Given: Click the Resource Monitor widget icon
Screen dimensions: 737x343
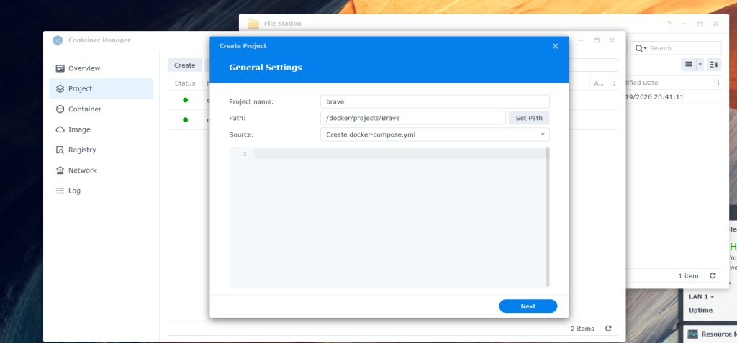Looking at the screenshot, I should [x=693, y=334].
